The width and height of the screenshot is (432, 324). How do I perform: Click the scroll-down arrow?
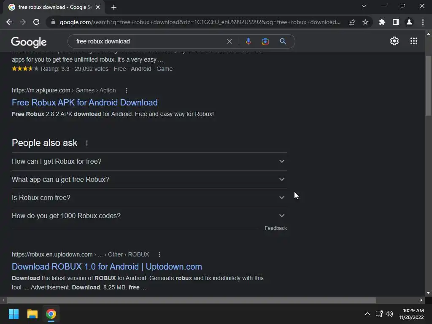tap(428, 293)
